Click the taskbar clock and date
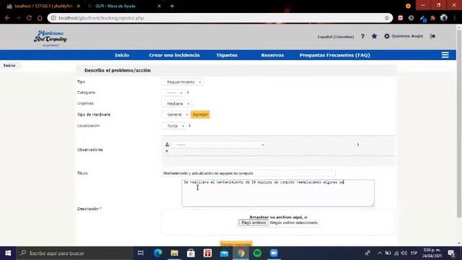The width and height of the screenshot is (462, 260). [x=432, y=253]
